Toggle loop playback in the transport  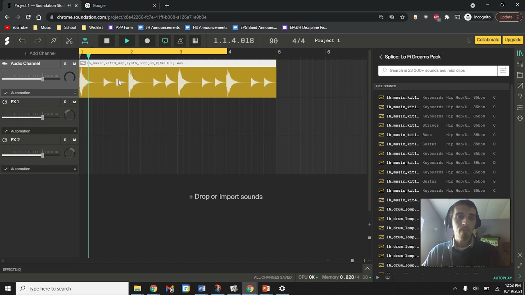pos(165,41)
